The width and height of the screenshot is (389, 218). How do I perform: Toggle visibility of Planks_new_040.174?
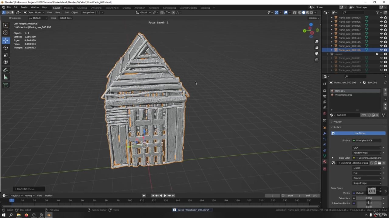[x=381, y=38]
